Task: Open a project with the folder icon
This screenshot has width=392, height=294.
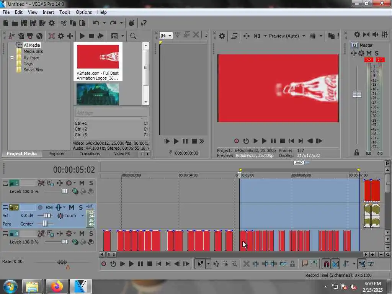Action: coord(15,23)
